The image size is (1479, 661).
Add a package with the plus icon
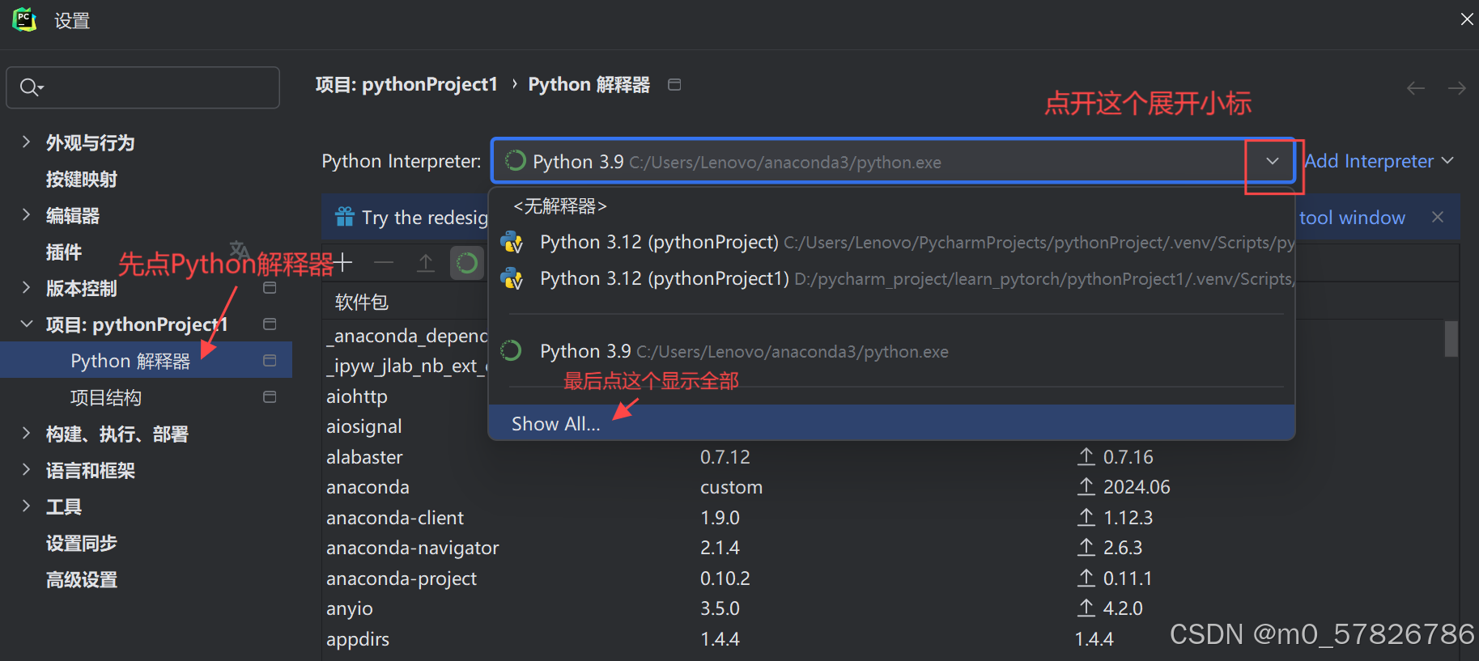click(344, 262)
